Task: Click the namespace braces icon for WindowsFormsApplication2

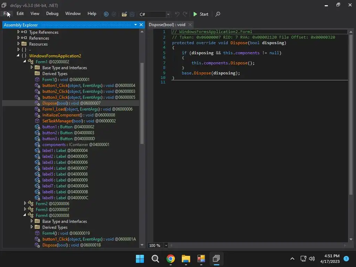Action: point(24,56)
